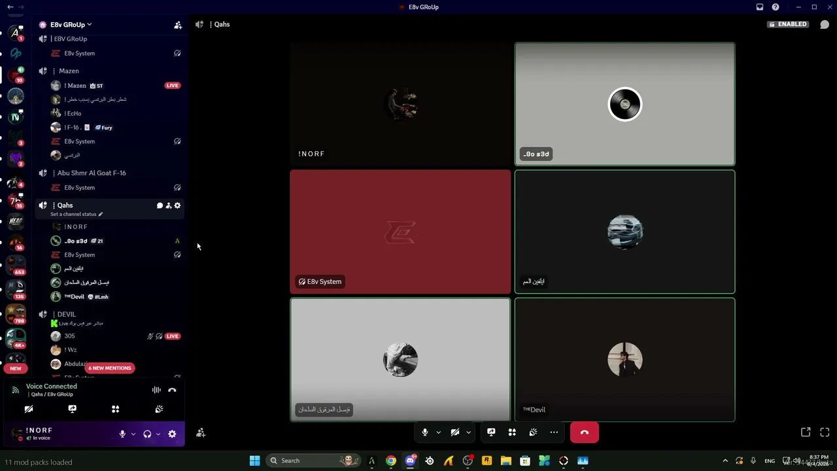This screenshot has width=837, height=471.
Task: Share screen from the call control bar
Action: [491, 432]
